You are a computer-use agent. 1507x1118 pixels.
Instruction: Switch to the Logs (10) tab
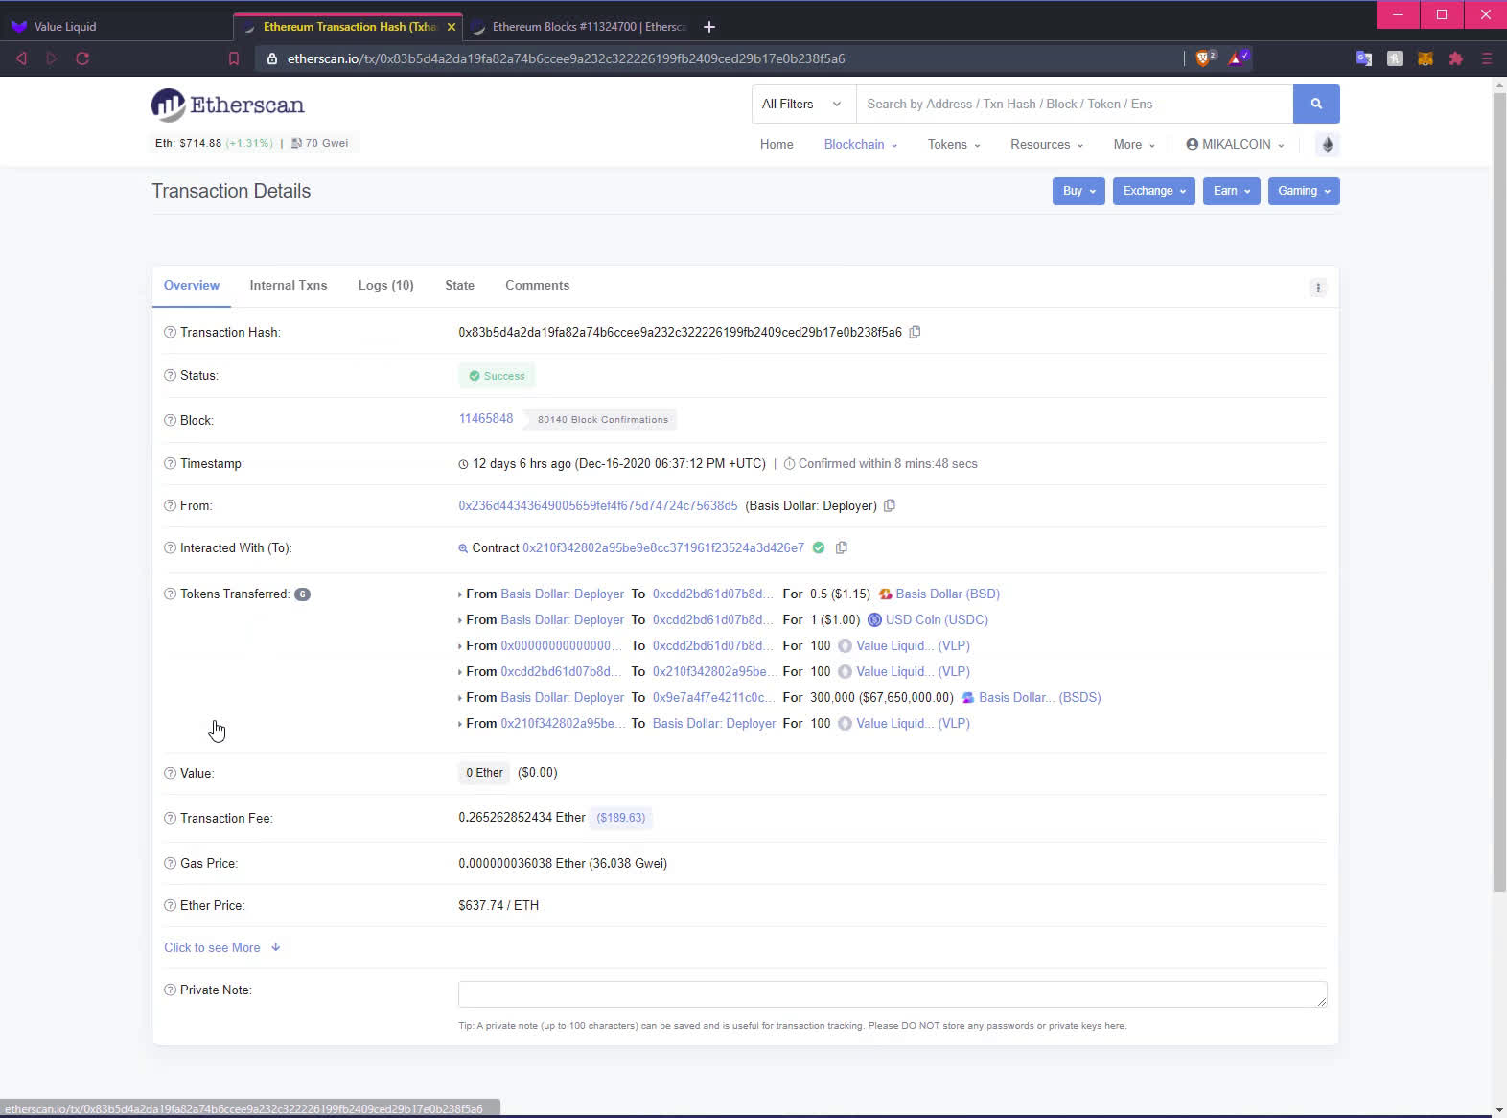(x=385, y=285)
